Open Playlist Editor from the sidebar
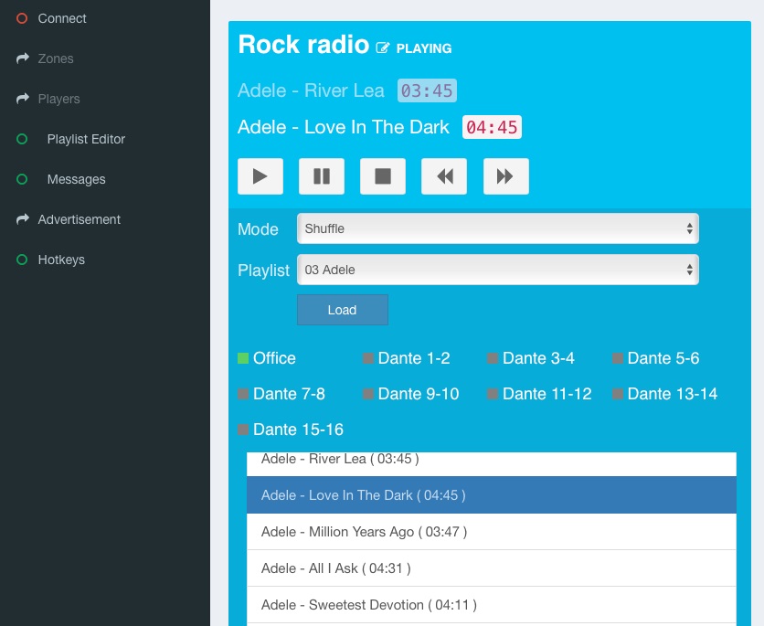 pos(86,139)
